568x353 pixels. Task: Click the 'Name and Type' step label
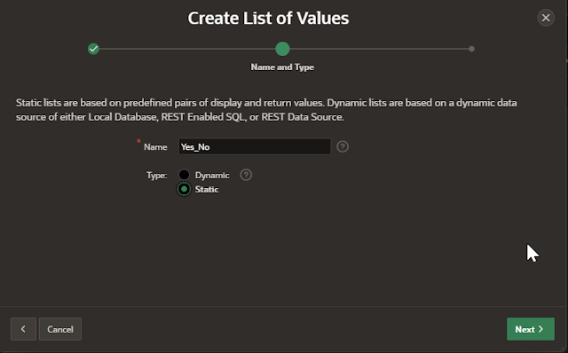point(282,67)
